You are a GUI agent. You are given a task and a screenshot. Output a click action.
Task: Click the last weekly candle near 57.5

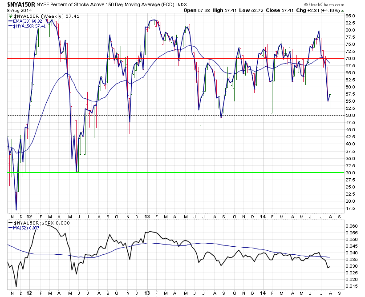click(x=330, y=101)
